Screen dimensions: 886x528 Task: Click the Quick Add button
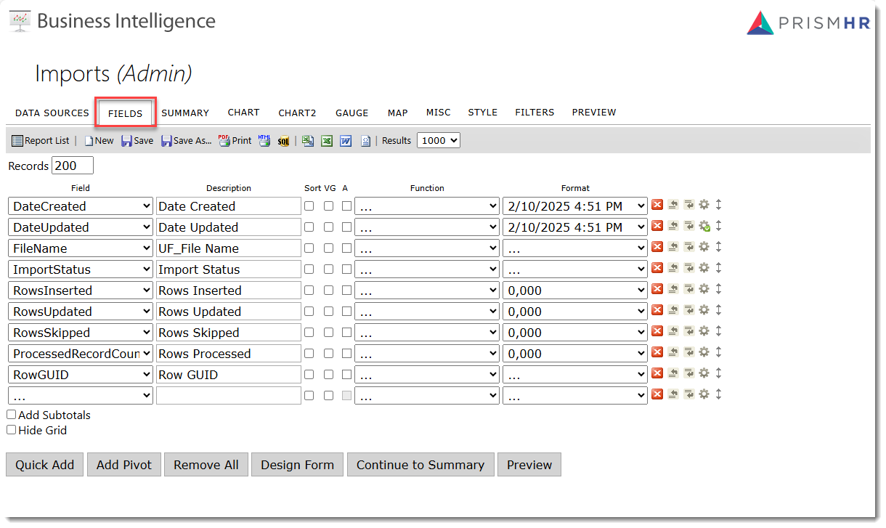(x=45, y=465)
